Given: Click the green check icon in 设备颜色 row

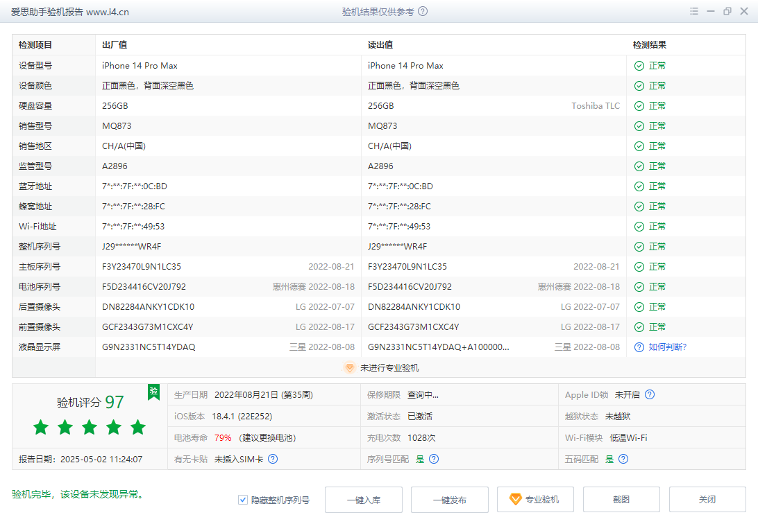Looking at the screenshot, I should [x=639, y=86].
